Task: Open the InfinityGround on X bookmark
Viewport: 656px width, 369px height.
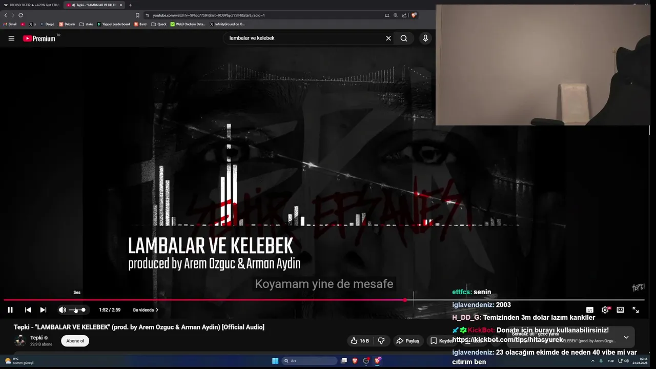Action: tap(227, 24)
